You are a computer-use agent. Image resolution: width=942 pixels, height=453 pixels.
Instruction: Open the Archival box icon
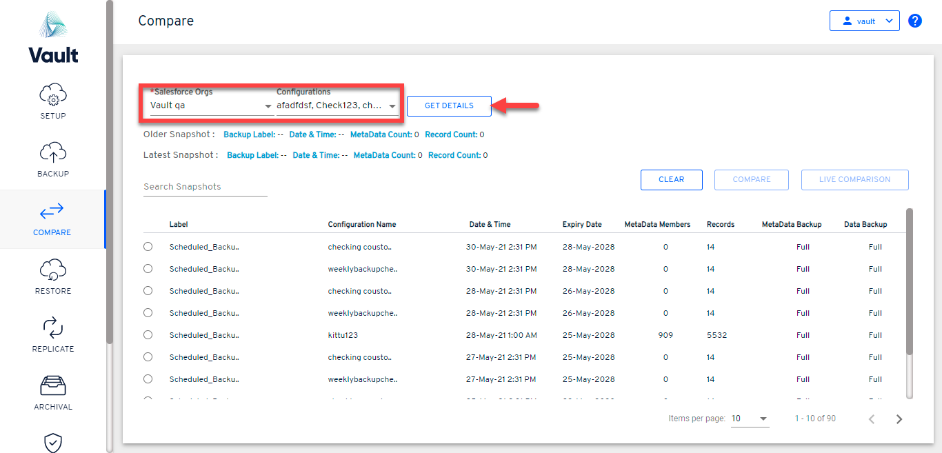pos(53,385)
